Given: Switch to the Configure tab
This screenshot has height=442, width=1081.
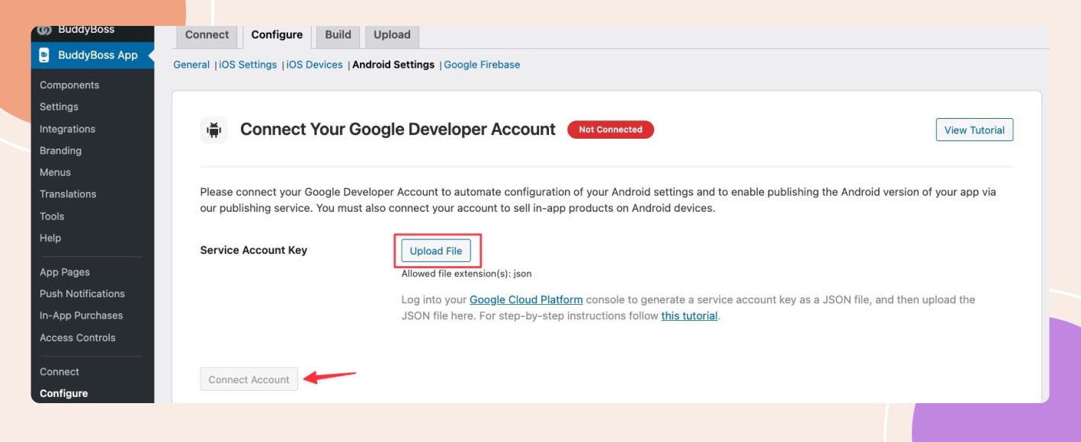Looking at the screenshot, I should click(x=277, y=36).
